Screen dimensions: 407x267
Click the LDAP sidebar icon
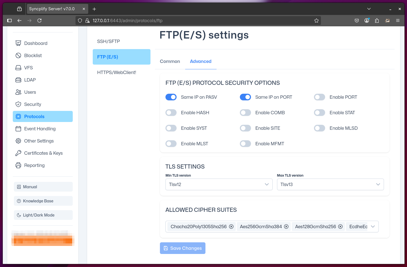[18, 80]
